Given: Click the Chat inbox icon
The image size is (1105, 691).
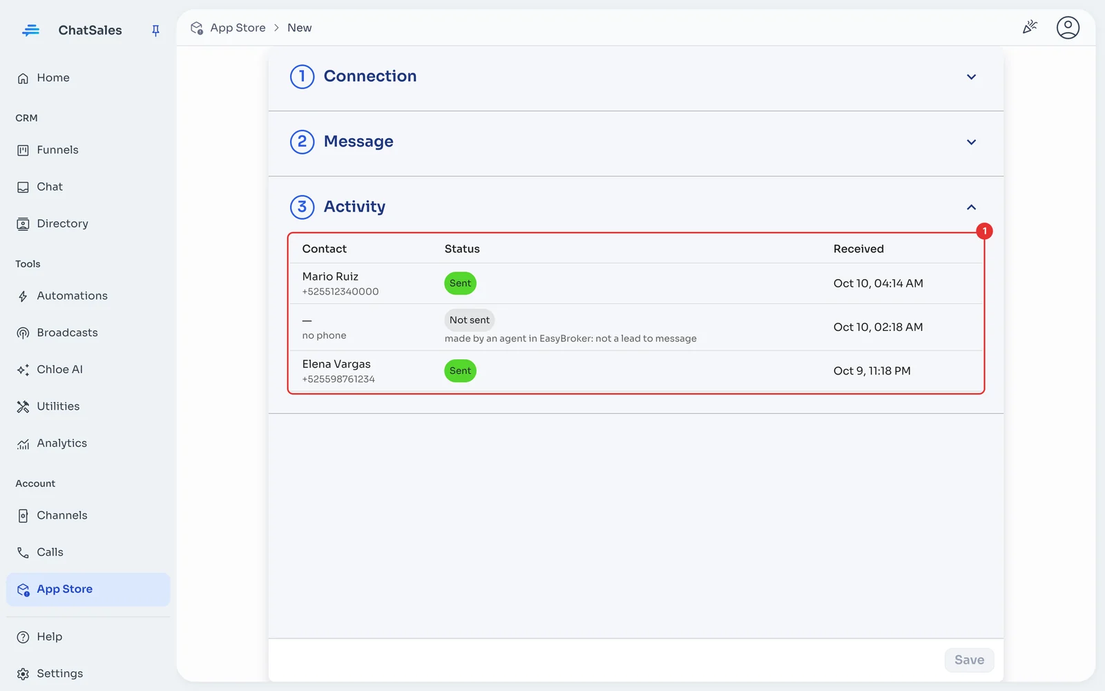Looking at the screenshot, I should point(23,187).
